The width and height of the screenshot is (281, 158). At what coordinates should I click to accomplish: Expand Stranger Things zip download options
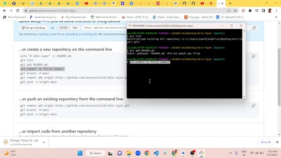coord(44,142)
